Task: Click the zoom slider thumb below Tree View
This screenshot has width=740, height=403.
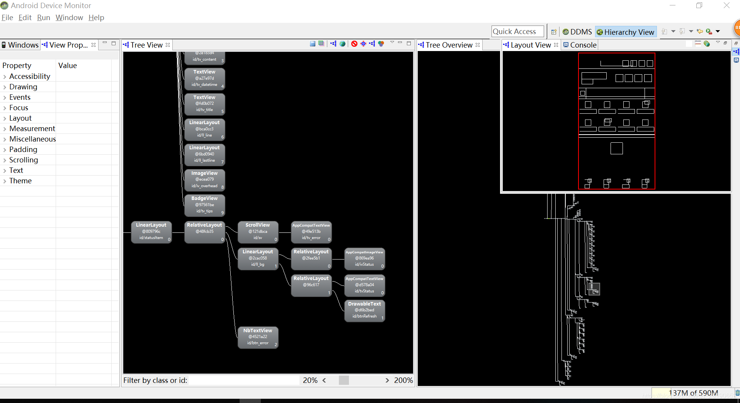Action: [x=344, y=380]
